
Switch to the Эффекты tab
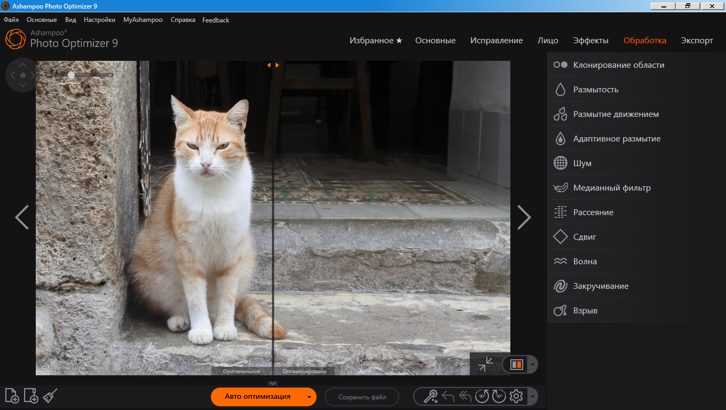coord(590,41)
